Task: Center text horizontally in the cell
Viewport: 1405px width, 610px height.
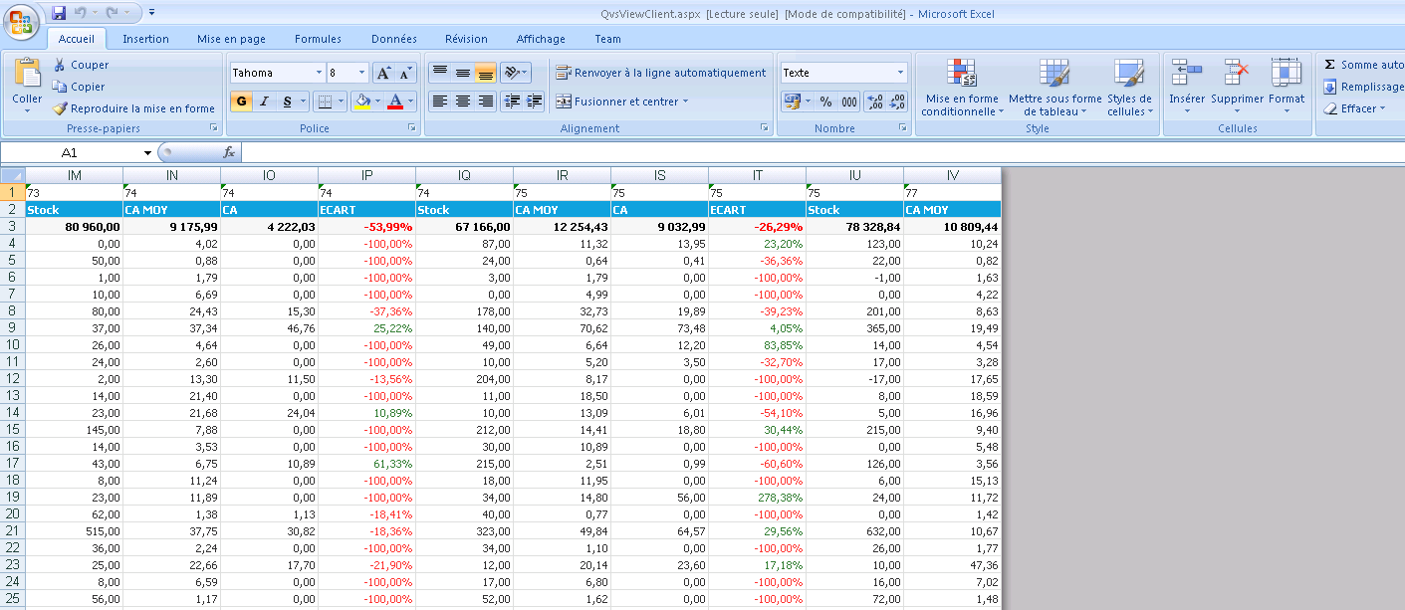Action: click(x=462, y=102)
